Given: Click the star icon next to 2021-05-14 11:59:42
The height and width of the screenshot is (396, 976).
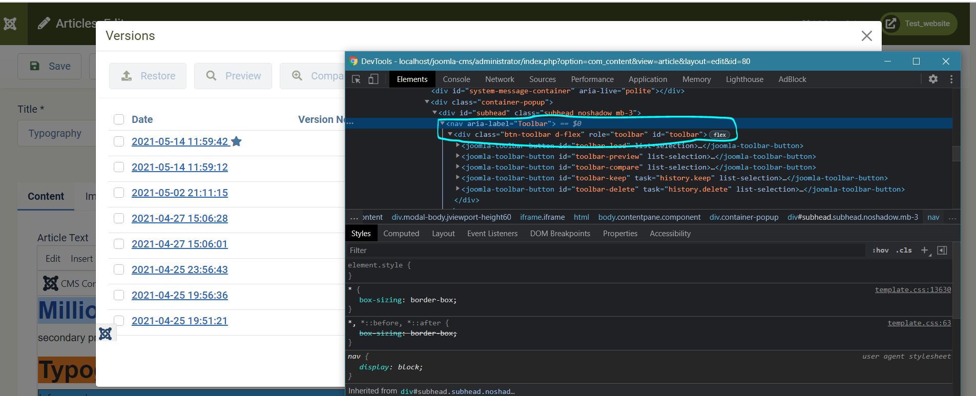Looking at the screenshot, I should click(236, 141).
